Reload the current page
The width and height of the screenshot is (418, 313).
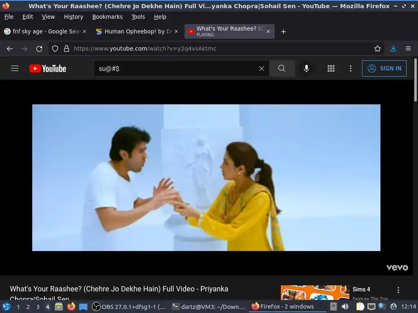pyautogui.click(x=39, y=48)
